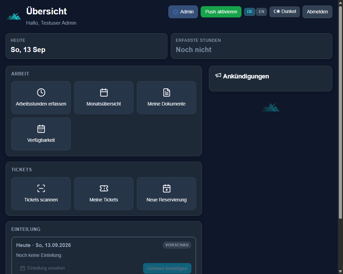Click the shield icon on Admin button
The height and width of the screenshot is (274, 343).
click(x=175, y=12)
